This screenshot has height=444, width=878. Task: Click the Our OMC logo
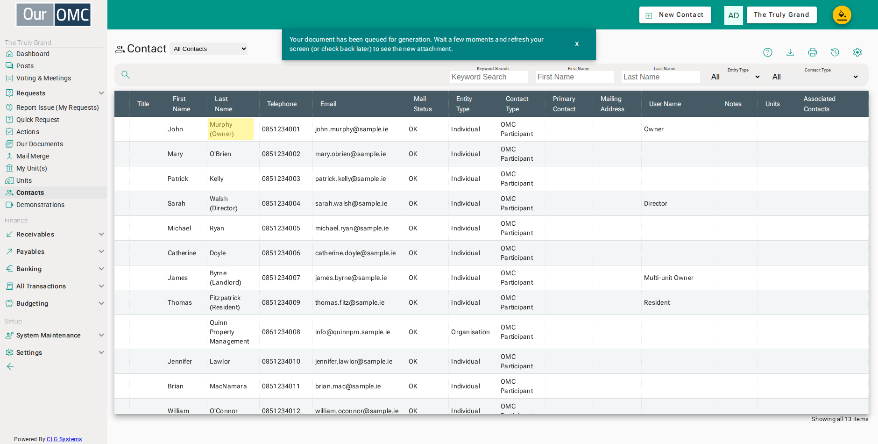(x=54, y=15)
